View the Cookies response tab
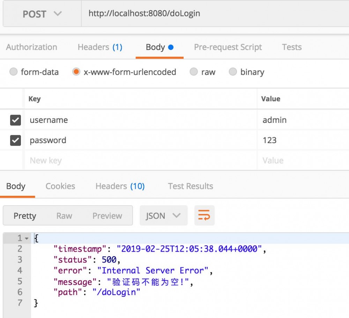 pyautogui.click(x=60, y=186)
